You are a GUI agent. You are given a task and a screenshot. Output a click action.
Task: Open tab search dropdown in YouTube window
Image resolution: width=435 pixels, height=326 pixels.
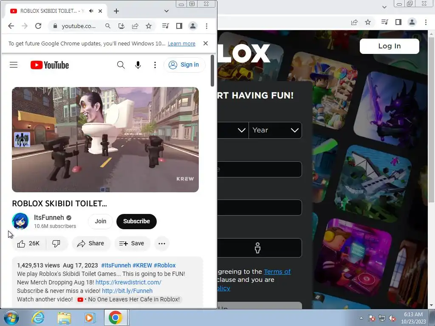coord(167,11)
